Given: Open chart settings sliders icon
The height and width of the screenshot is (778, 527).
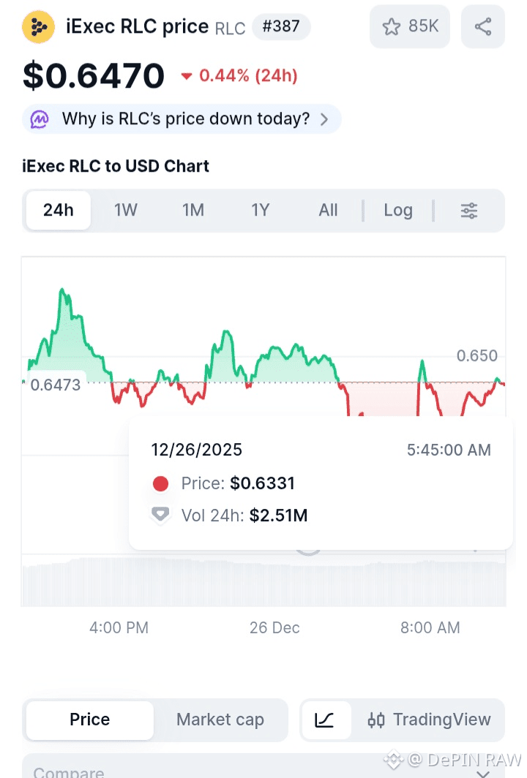Looking at the screenshot, I should pos(468,211).
